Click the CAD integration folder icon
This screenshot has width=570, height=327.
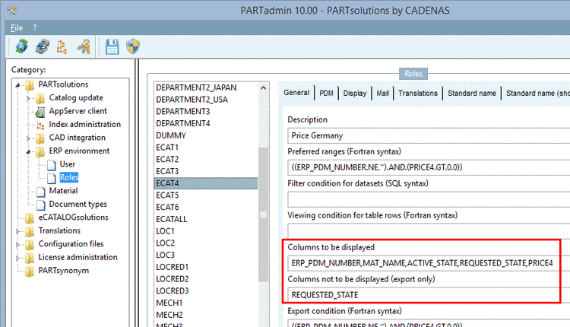(40, 138)
